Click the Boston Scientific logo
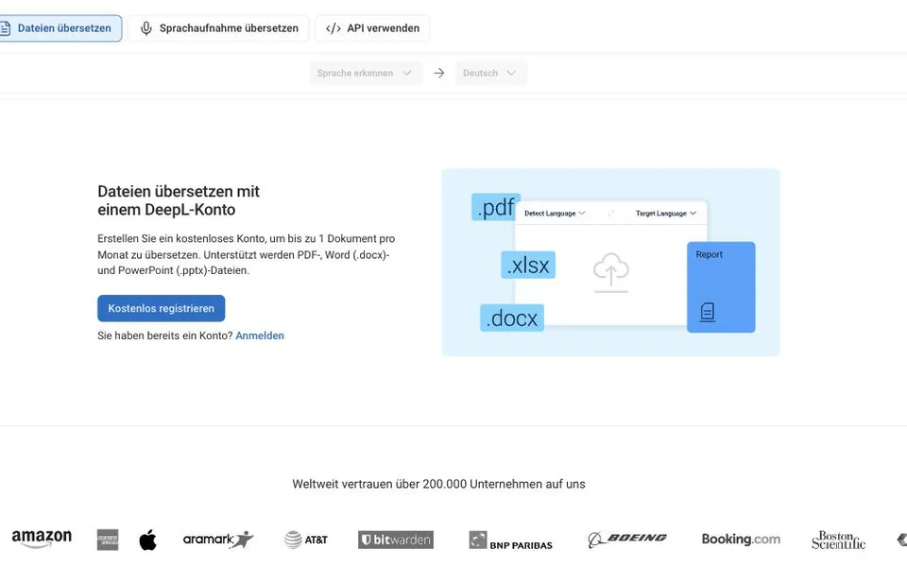Image resolution: width=907 pixels, height=567 pixels. coord(838,540)
